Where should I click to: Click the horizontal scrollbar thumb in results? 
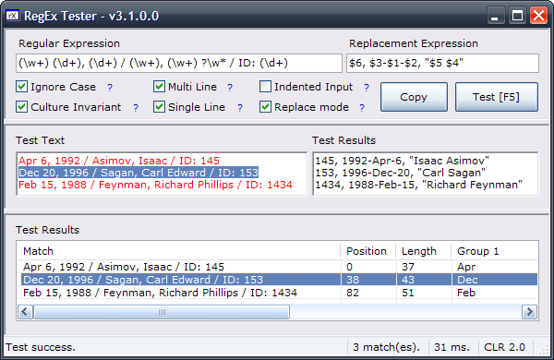coord(162,312)
